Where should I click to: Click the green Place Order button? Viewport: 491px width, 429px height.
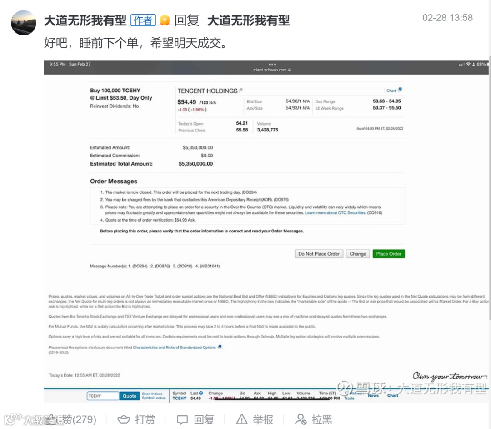389,254
